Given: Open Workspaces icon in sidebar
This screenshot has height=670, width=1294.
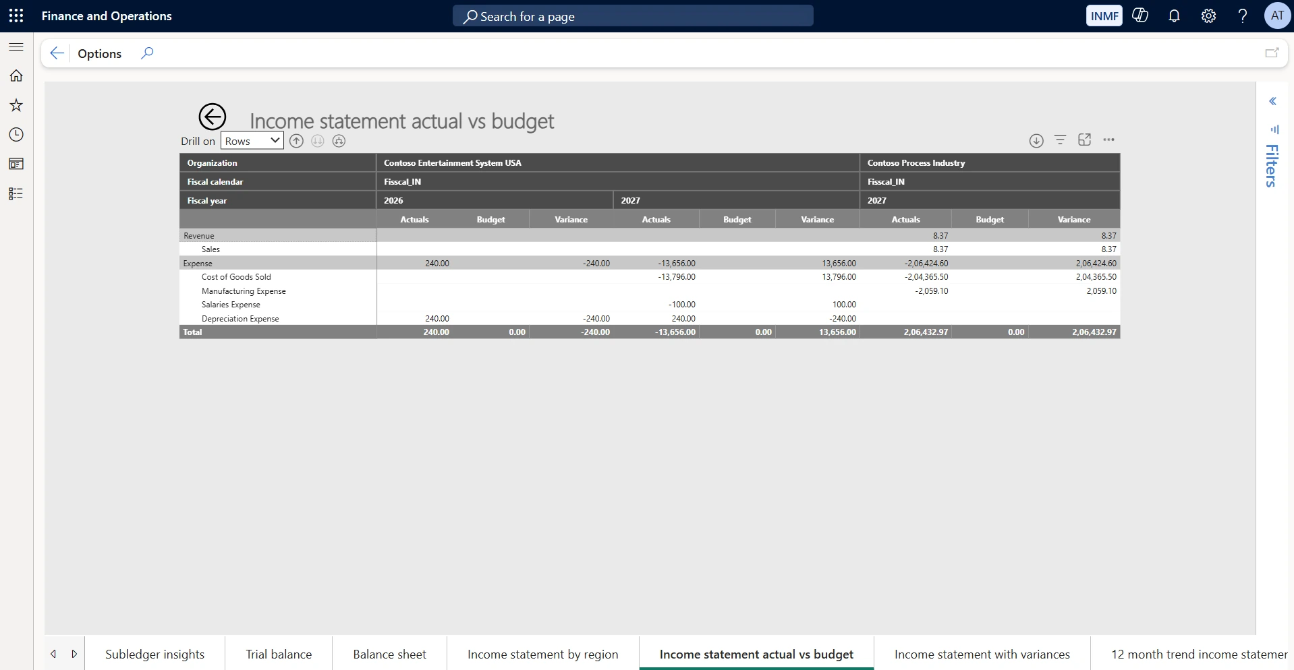Looking at the screenshot, I should point(16,164).
